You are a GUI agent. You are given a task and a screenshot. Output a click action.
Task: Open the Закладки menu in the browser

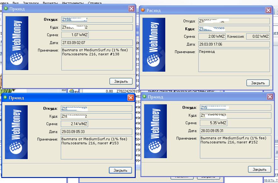pos(31,3)
